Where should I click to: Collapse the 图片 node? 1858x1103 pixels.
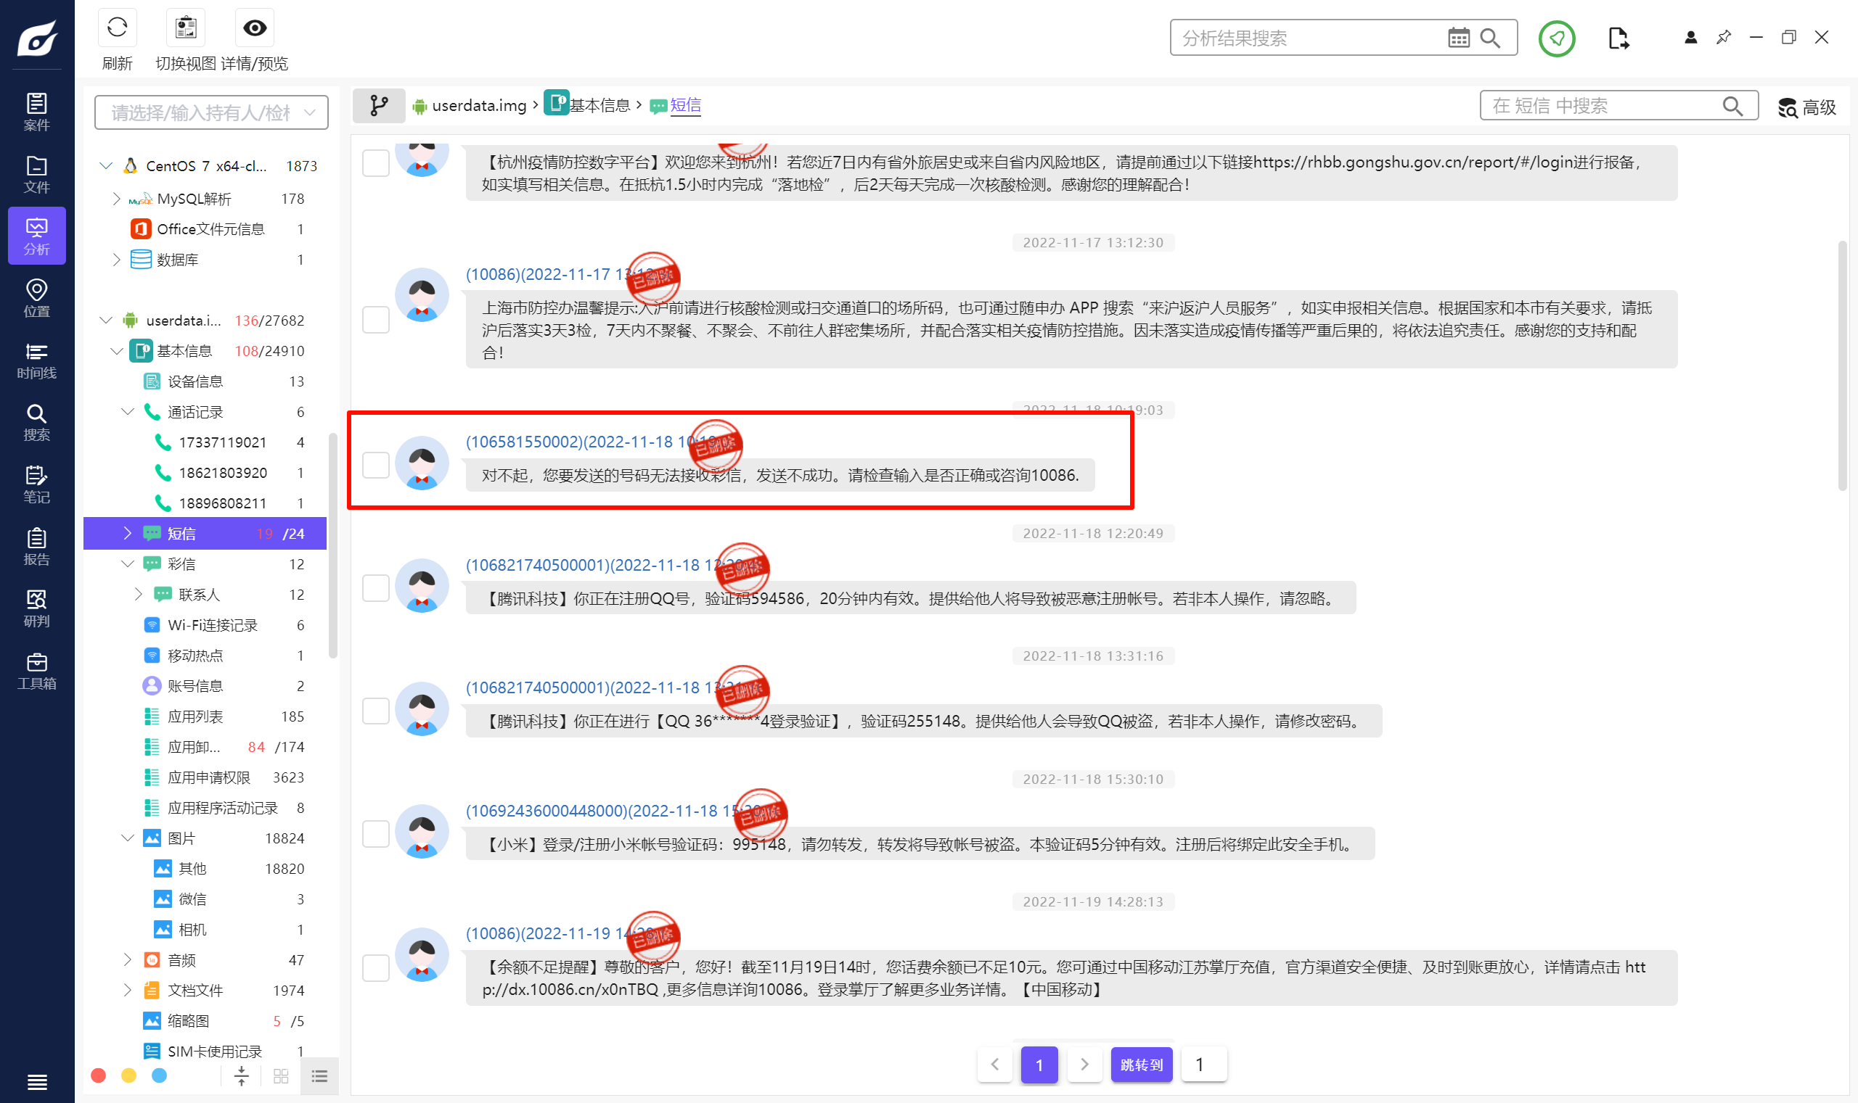tap(128, 838)
